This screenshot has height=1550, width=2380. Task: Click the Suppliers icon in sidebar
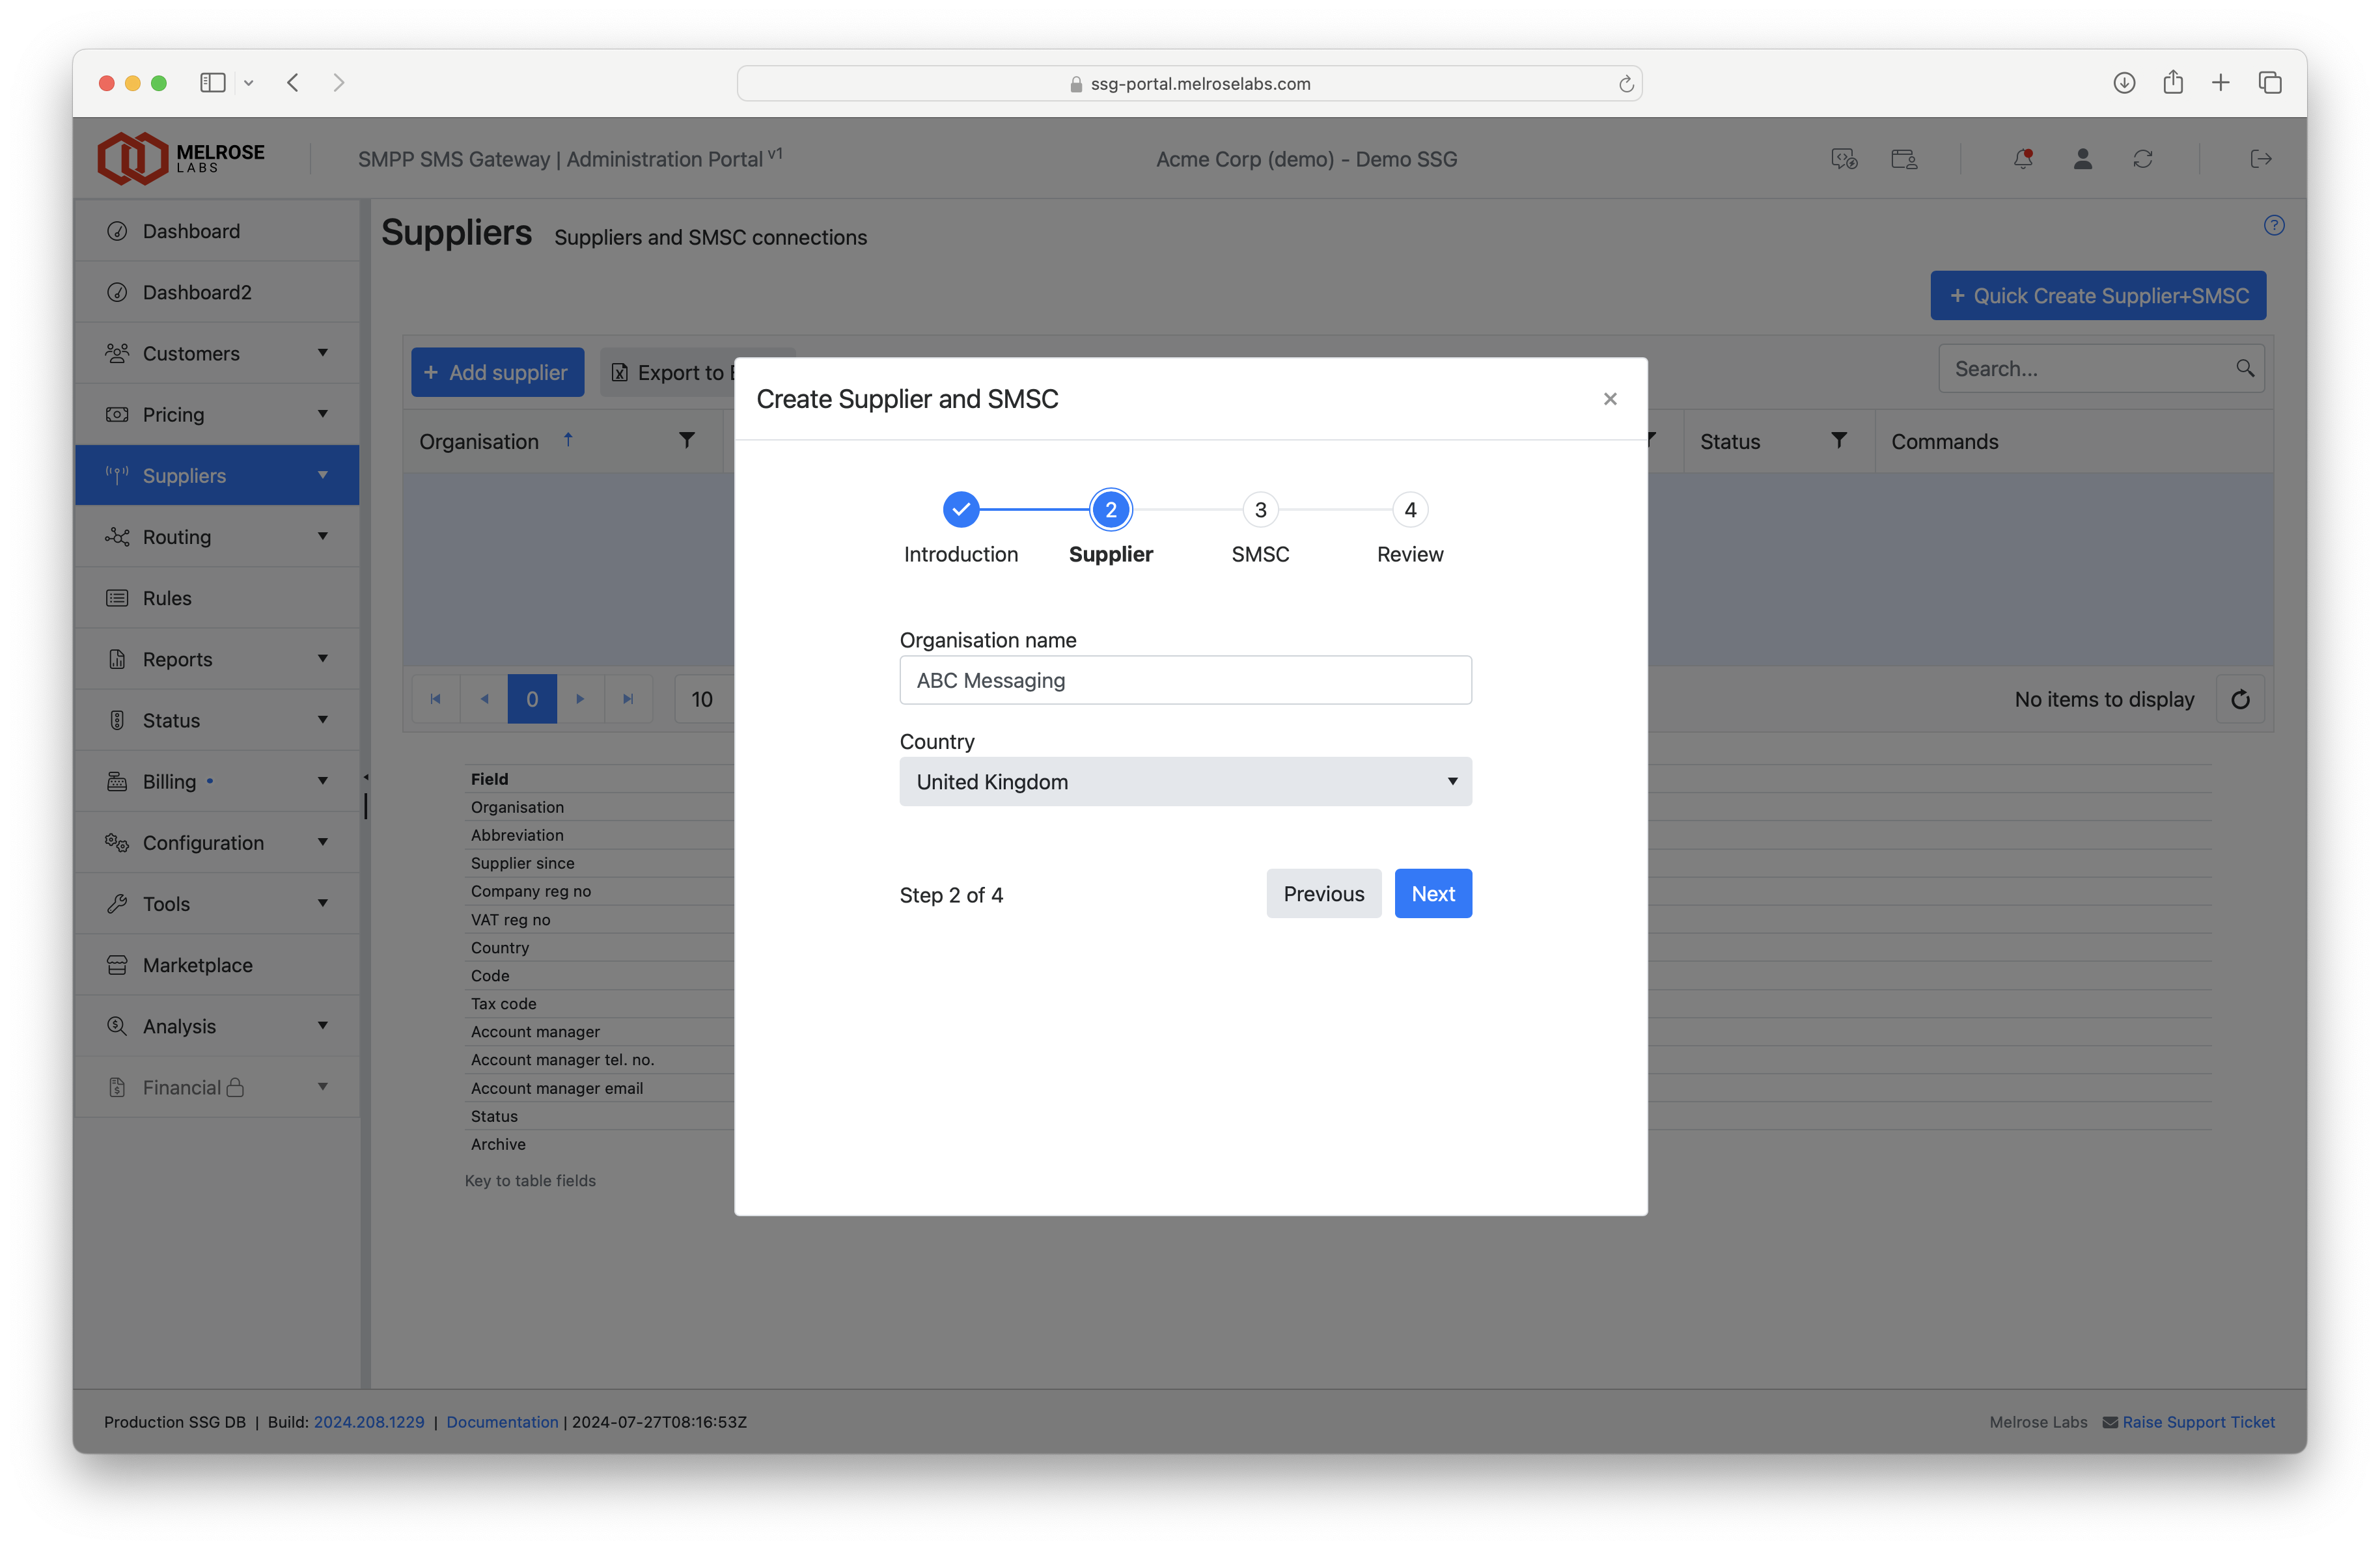118,473
